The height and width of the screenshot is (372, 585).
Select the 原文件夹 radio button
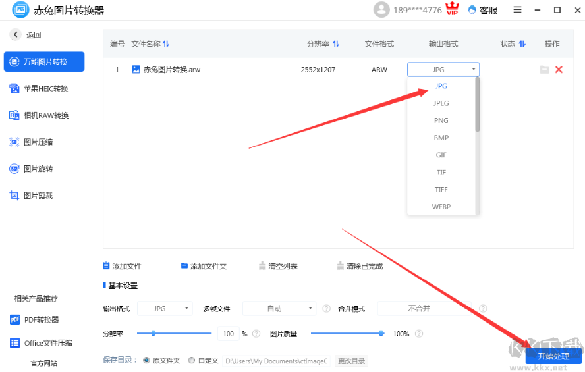[147, 360]
